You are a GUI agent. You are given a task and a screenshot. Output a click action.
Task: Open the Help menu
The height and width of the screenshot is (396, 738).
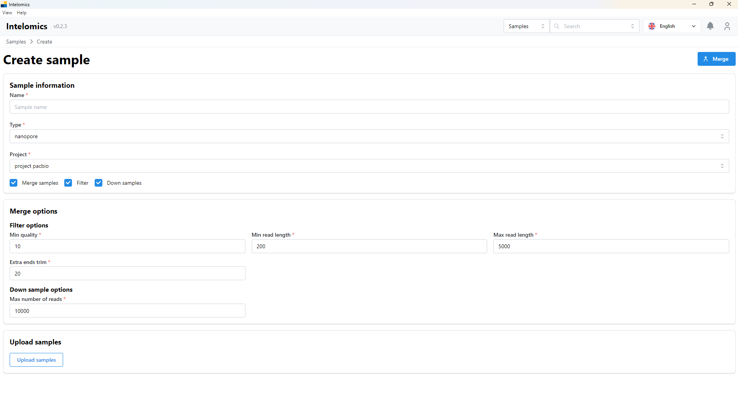click(x=22, y=13)
